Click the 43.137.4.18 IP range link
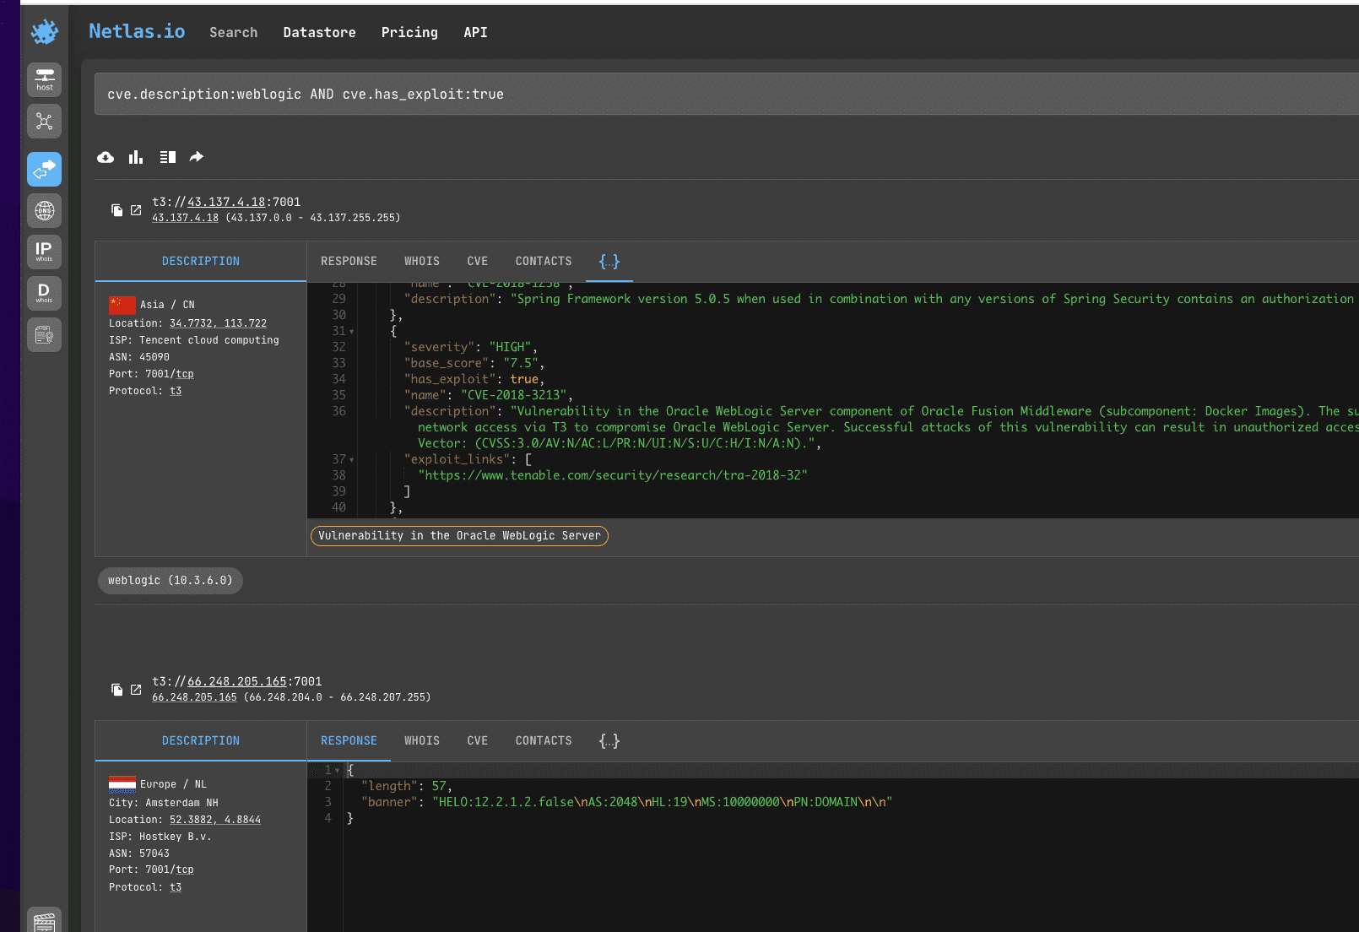The width and height of the screenshot is (1359, 932). (x=185, y=218)
